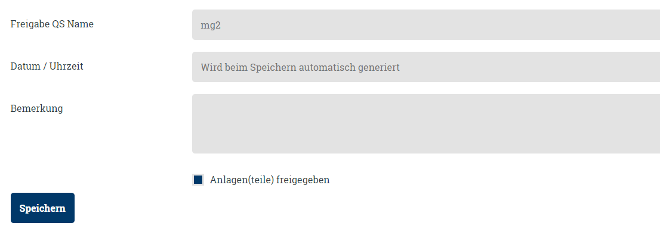Click the 'Freigabe QS Name' label
This screenshot has width=660, height=235.
click(x=52, y=24)
